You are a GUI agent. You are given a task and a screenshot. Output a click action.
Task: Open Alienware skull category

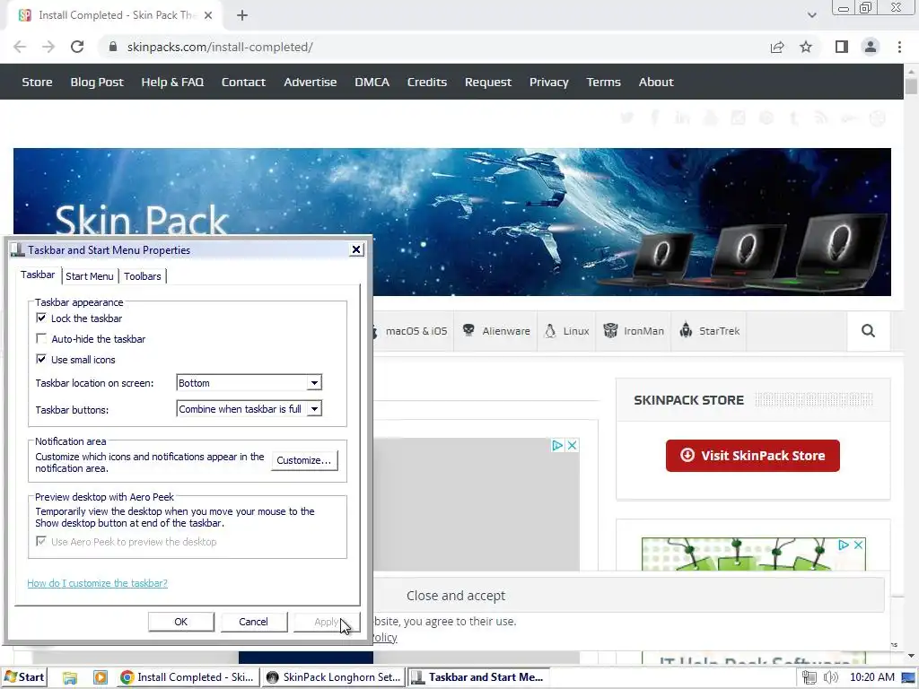(496, 331)
